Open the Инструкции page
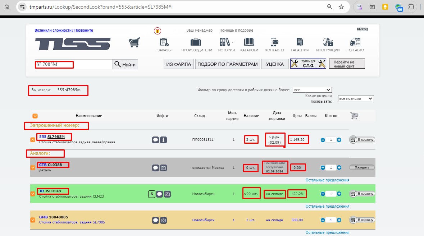Image resolution: width=424 pixels, height=236 pixels. coord(328,45)
